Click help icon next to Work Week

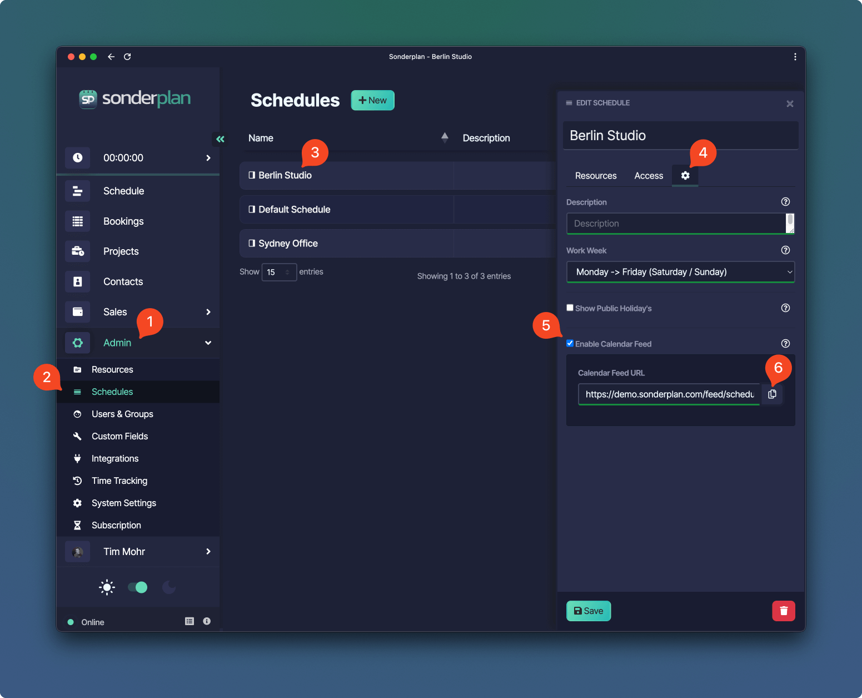[785, 250]
